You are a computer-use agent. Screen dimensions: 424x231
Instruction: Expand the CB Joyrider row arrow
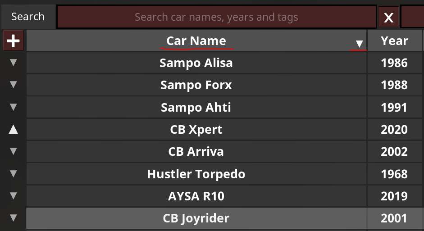point(13,218)
